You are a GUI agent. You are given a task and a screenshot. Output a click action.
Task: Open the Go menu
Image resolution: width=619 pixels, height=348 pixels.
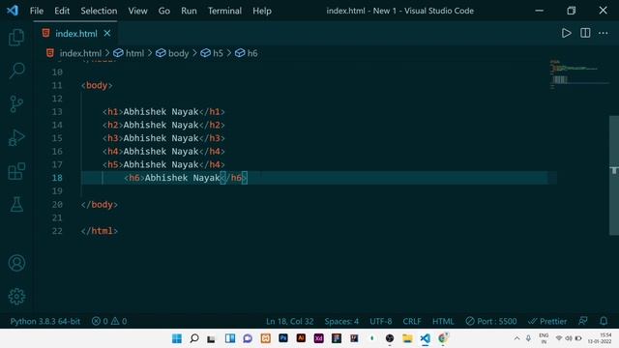[x=164, y=11]
